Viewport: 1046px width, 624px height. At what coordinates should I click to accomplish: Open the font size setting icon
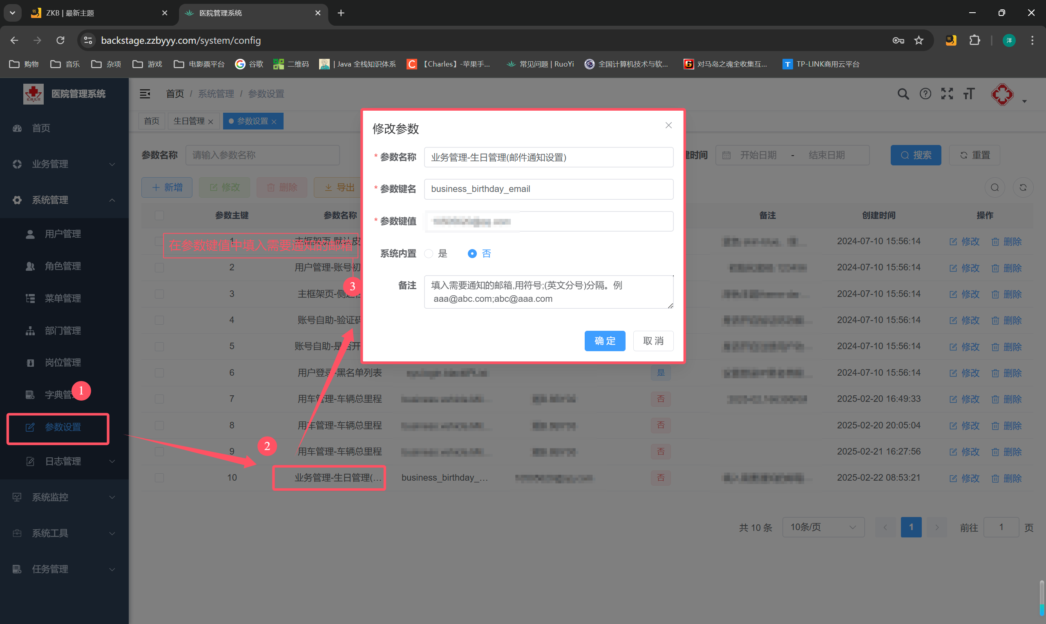969,94
